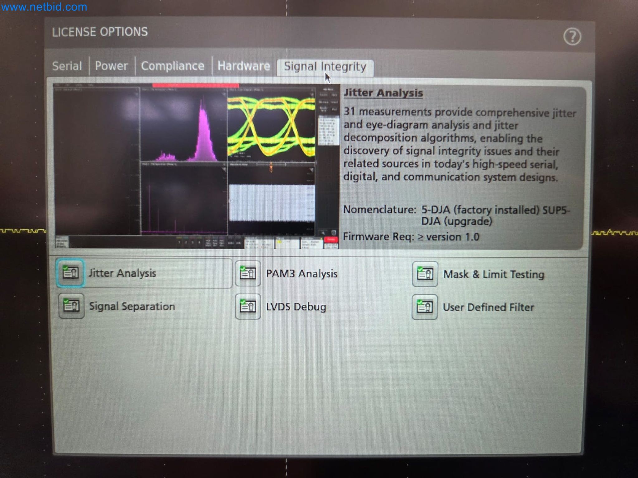Click the Mask & Limit Testing label
This screenshot has height=478, width=638.
click(x=494, y=274)
